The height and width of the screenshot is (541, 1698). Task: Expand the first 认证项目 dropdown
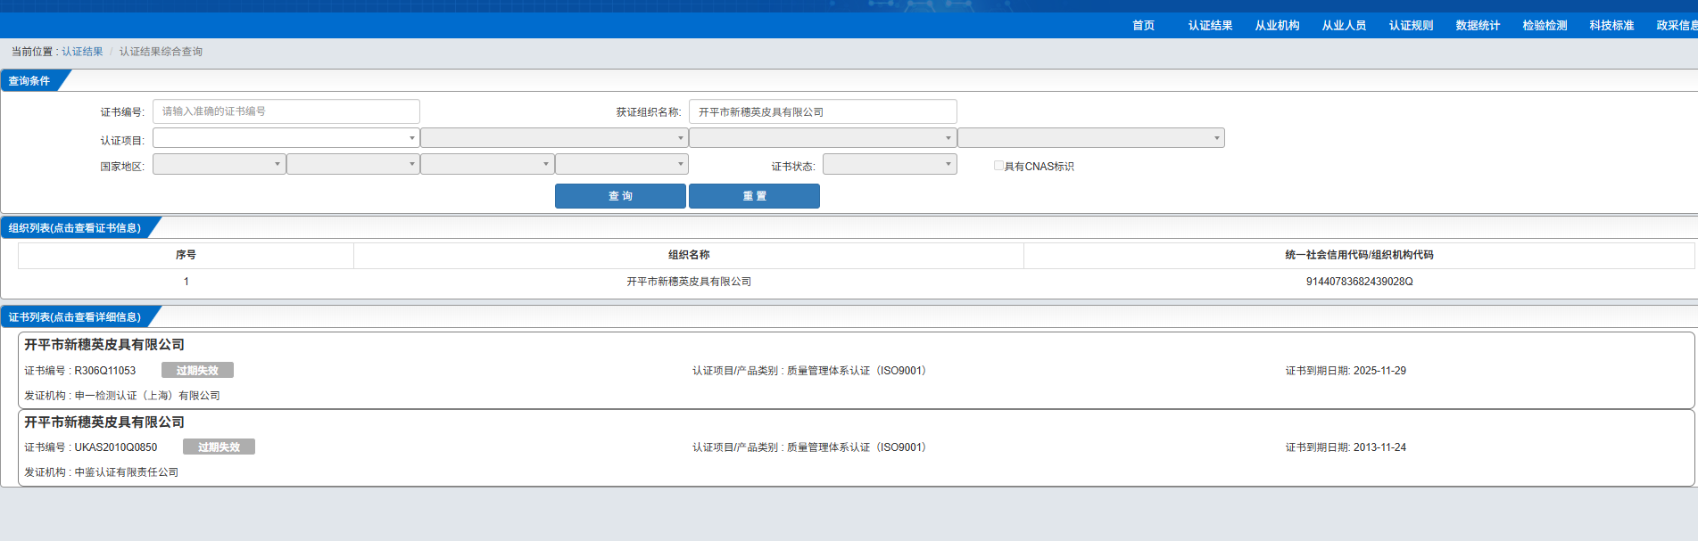click(286, 138)
